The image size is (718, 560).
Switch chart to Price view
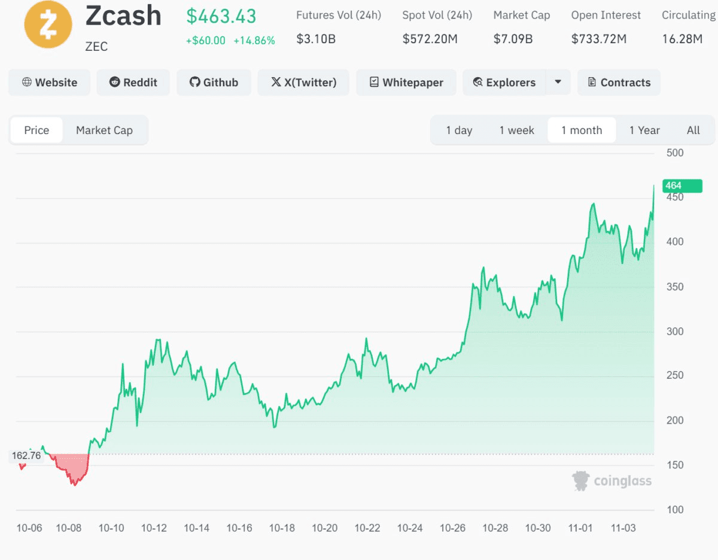tap(36, 130)
